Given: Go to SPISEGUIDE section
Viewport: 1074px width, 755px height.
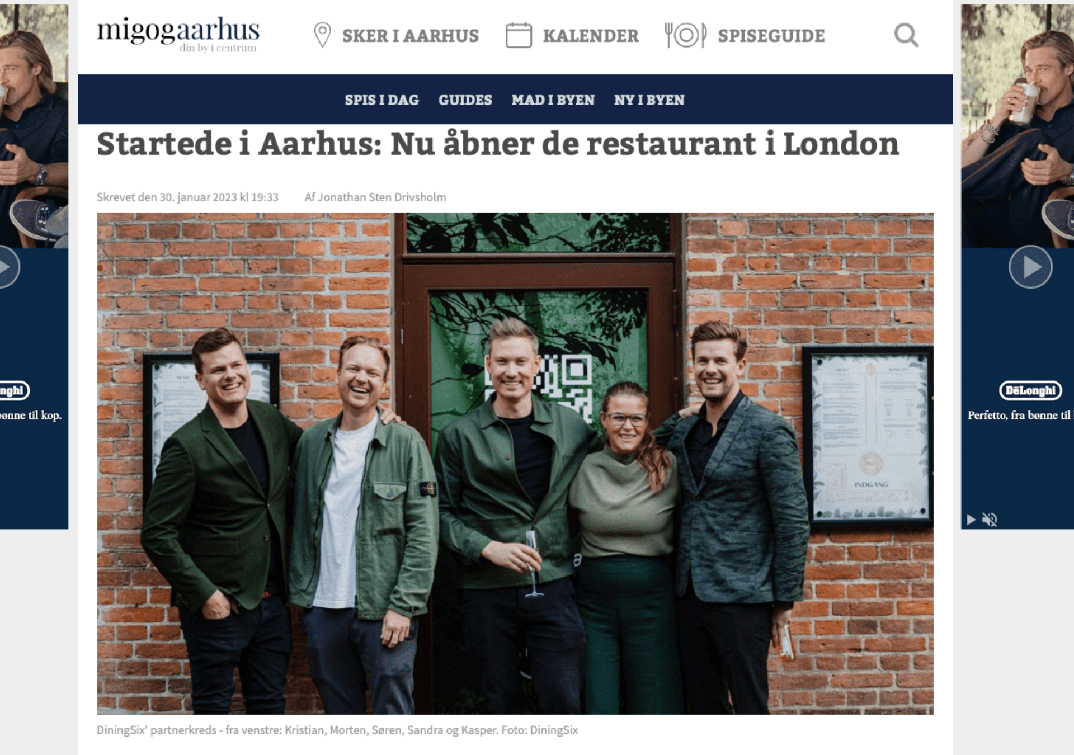Looking at the screenshot, I should pyautogui.click(x=771, y=36).
